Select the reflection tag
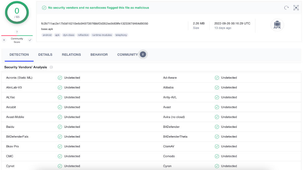 (83, 35)
